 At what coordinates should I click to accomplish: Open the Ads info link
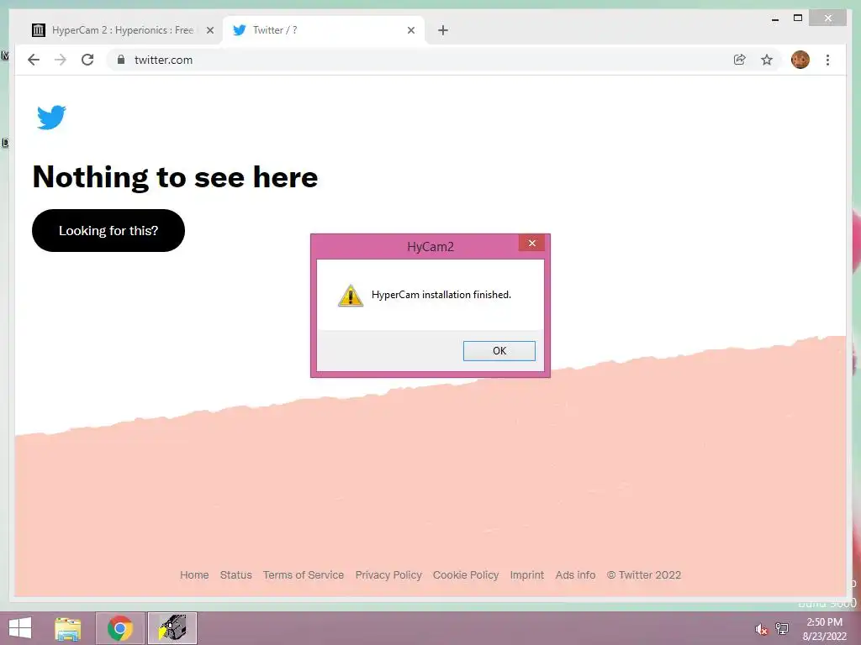click(x=575, y=574)
